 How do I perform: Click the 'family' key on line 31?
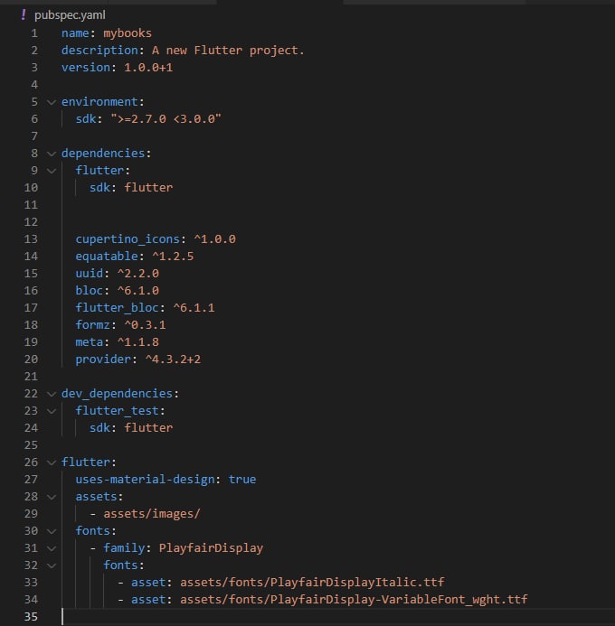click(x=124, y=548)
